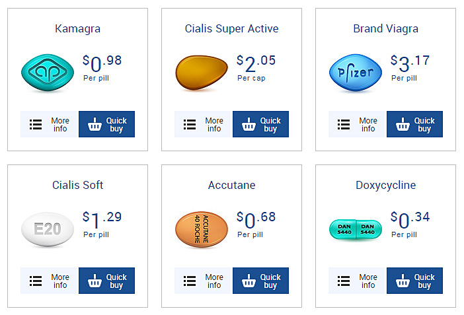Click the blue Pfizer Viagra pill image
Viewport: 464px width, 315px height.
click(x=356, y=73)
